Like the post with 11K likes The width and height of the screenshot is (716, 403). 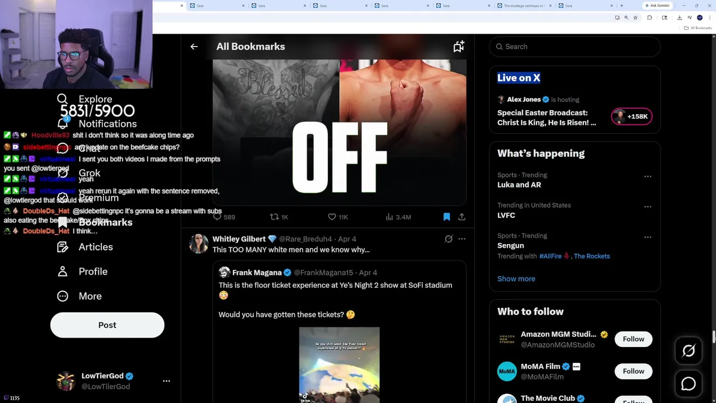[x=332, y=217]
